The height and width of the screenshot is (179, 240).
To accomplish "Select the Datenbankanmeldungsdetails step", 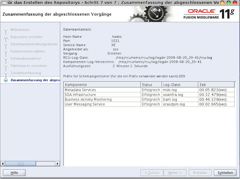I will pyautogui.click(x=34, y=44).
